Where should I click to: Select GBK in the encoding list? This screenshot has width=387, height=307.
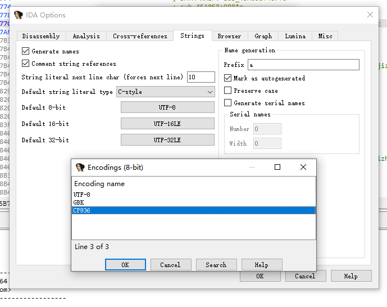click(79, 202)
